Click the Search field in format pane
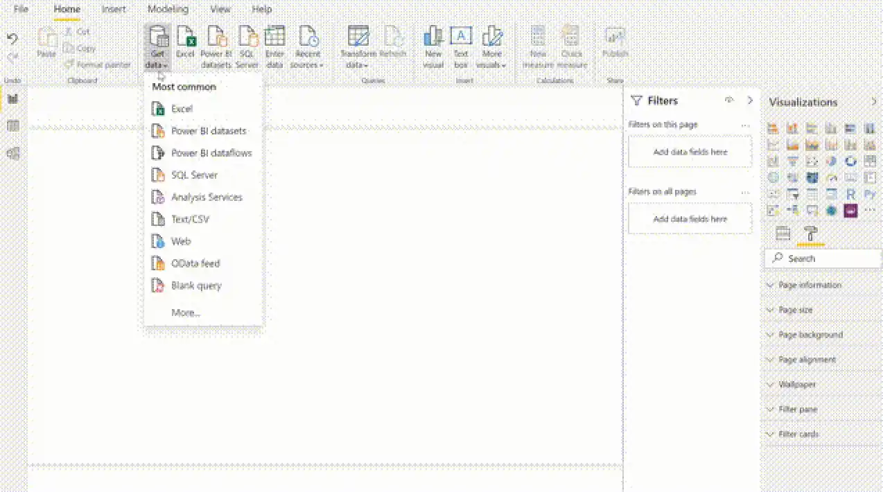The image size is (883, 492). [x=823, y=258]
